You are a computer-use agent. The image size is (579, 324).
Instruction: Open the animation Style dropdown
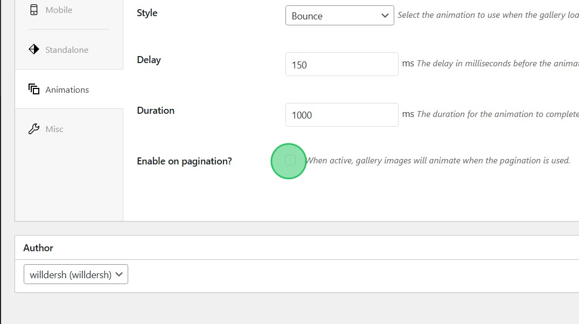(339, 16)
